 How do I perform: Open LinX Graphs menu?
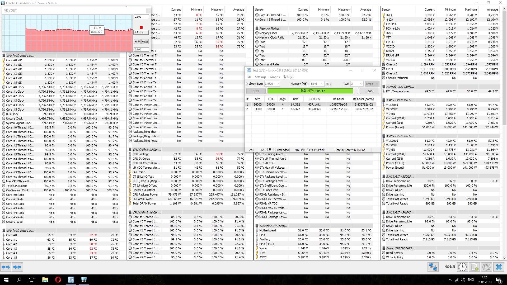click(x=275, y=77)
